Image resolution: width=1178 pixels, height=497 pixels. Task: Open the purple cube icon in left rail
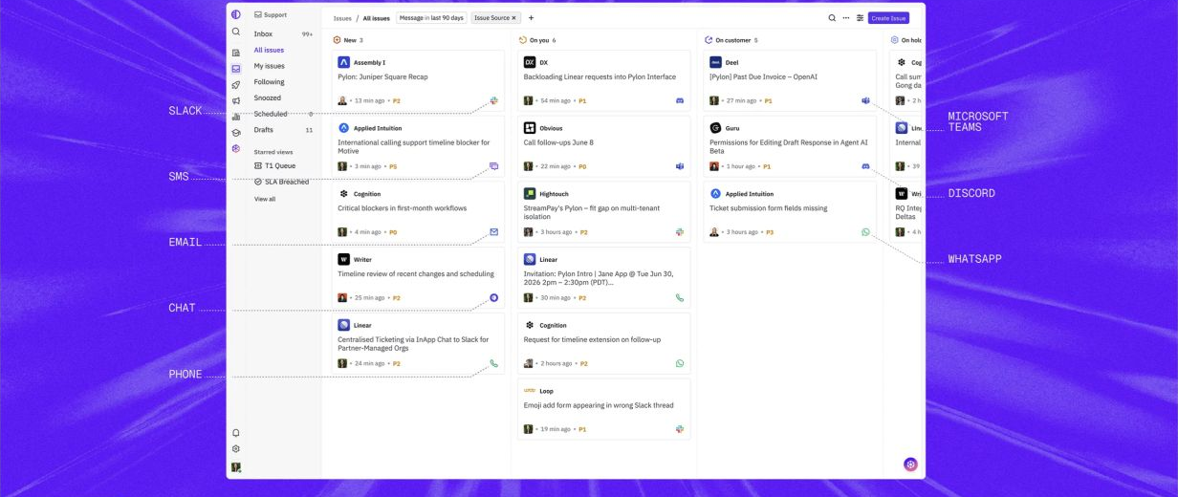point(236,148)
